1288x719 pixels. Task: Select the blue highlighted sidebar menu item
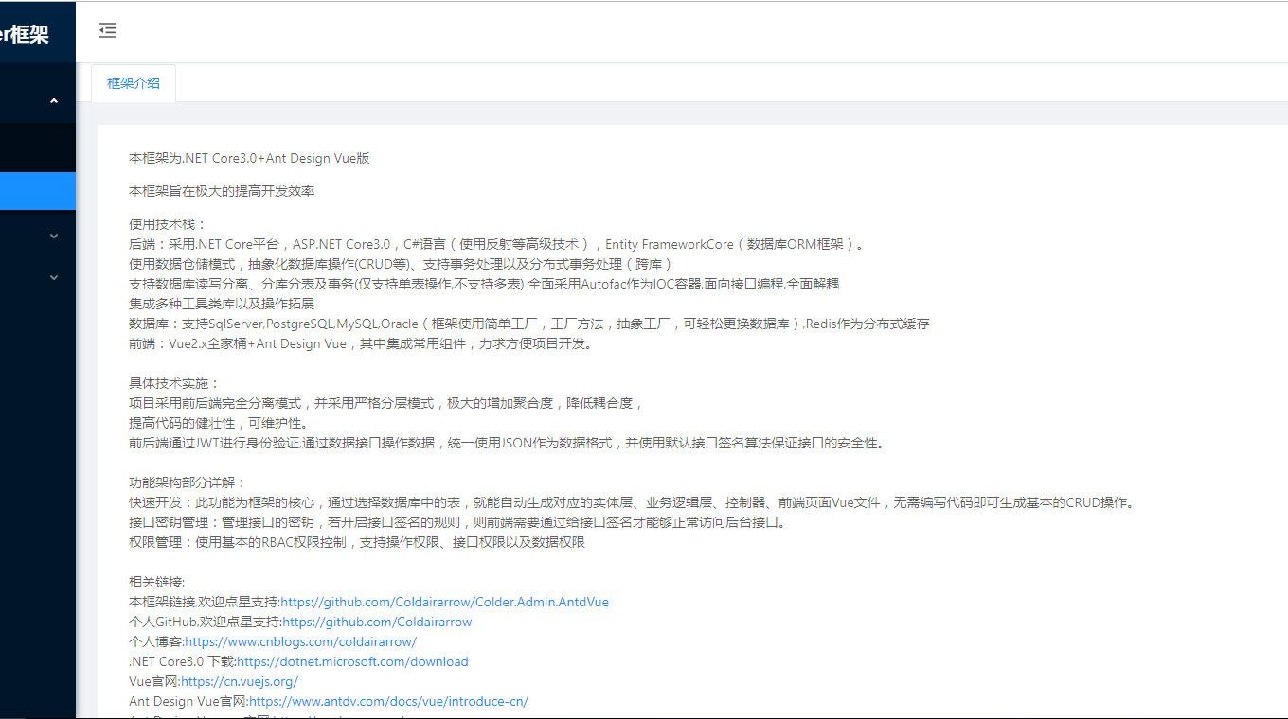click(x=37, y=191)
